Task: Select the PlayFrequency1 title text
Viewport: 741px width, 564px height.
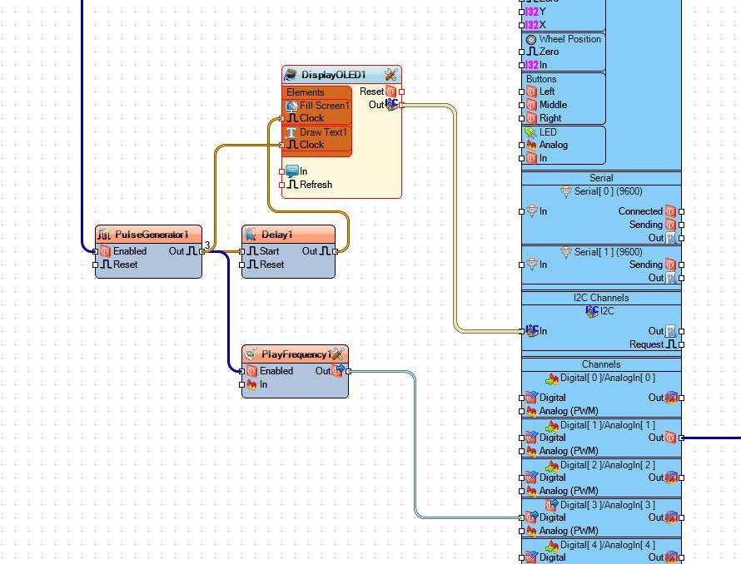Action: coord(296,354)
